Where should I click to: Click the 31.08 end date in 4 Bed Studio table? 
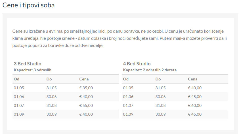pyautogui.click(x=161, y=105)
